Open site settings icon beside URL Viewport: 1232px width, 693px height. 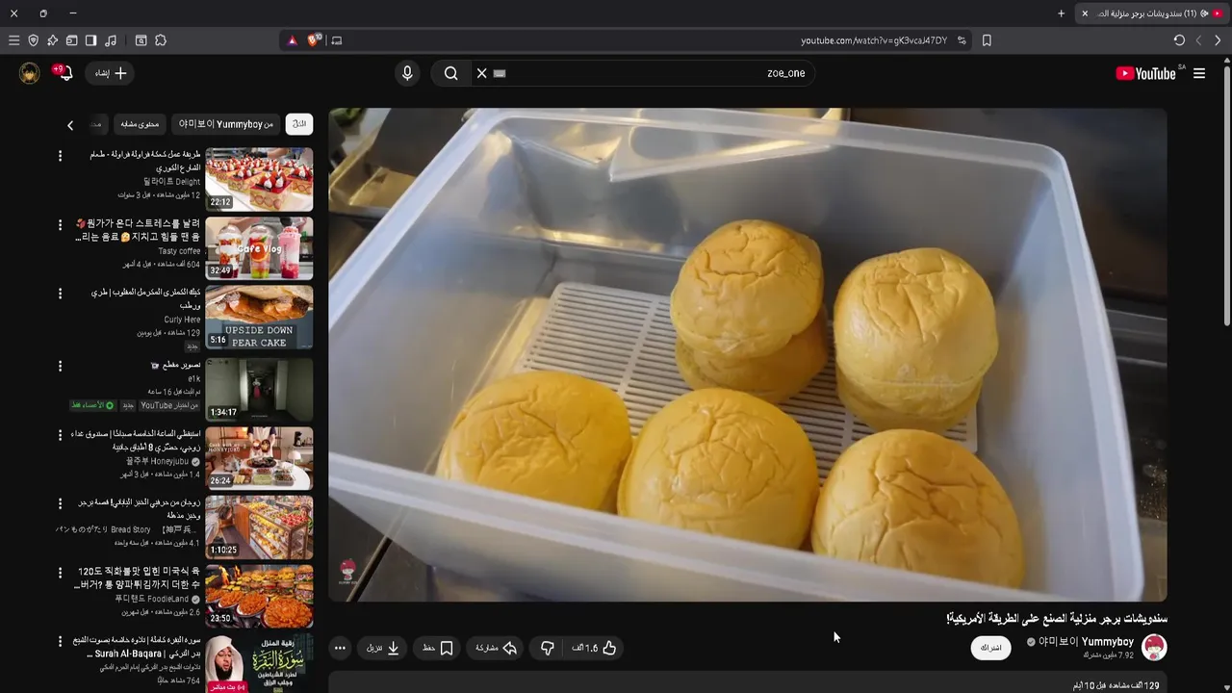[962, 40]
